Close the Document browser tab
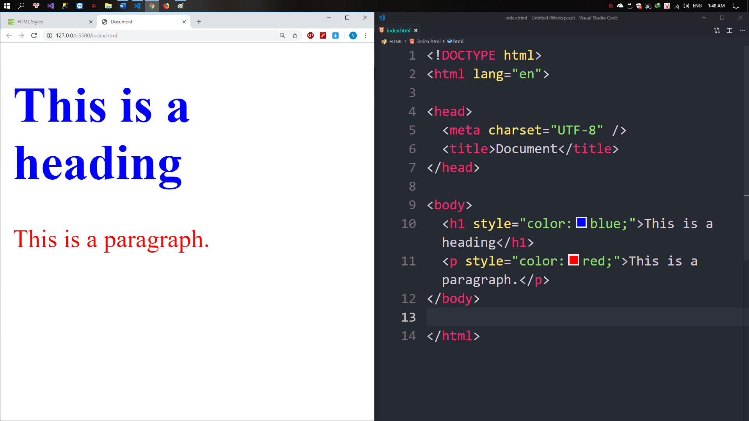The height and width of the screenshot is (421, 749). (x=184, y=22)
